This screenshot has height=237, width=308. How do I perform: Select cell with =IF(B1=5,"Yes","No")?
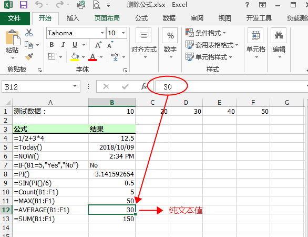[x=50, y=165]
